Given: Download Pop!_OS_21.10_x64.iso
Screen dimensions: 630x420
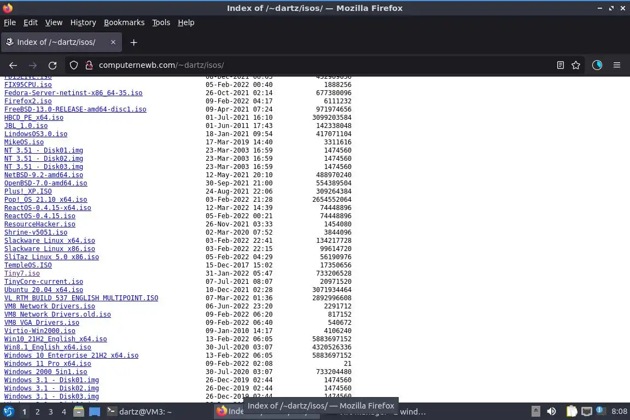Looking at the screenshot, I should click(x=46, y=200).
